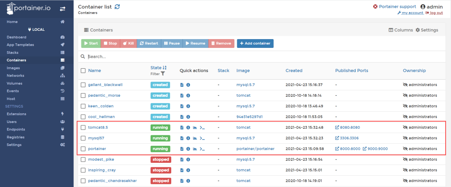Click the Resume button
Screen dimensions: 451x187
click(x=195, y=43)
